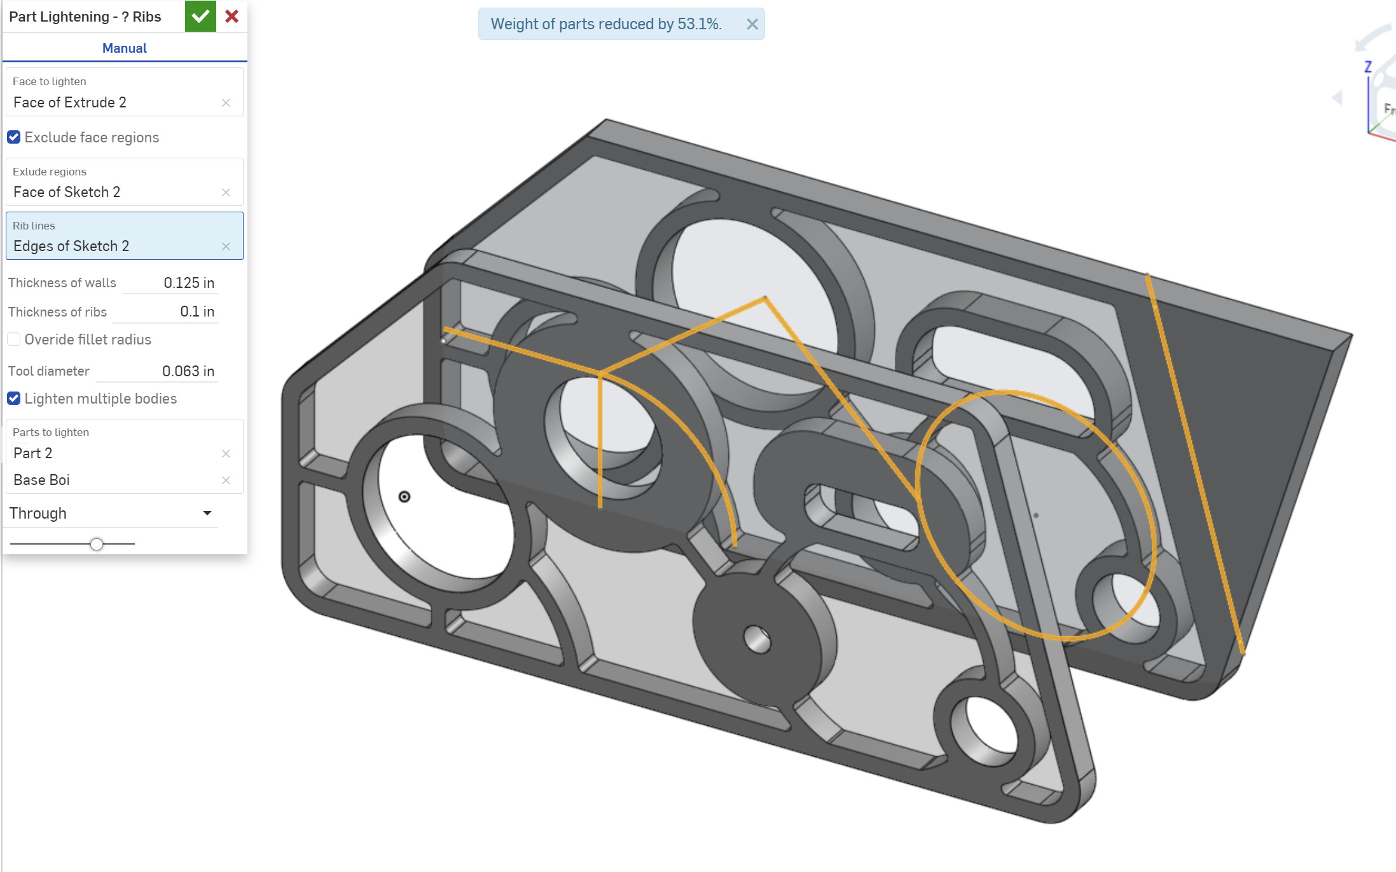Select Base Boi in parts list
The height and width of the screenshot is (872, 1396).
[42, 480]
